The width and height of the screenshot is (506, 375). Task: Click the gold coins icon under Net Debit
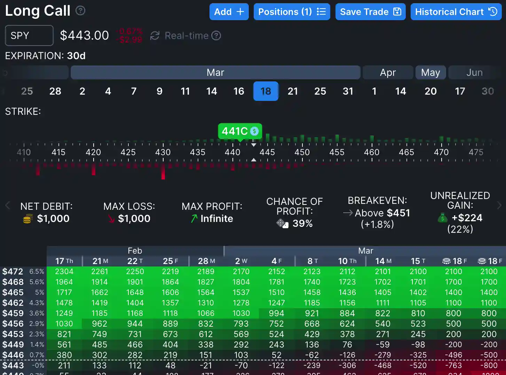(x=27, y=219)
